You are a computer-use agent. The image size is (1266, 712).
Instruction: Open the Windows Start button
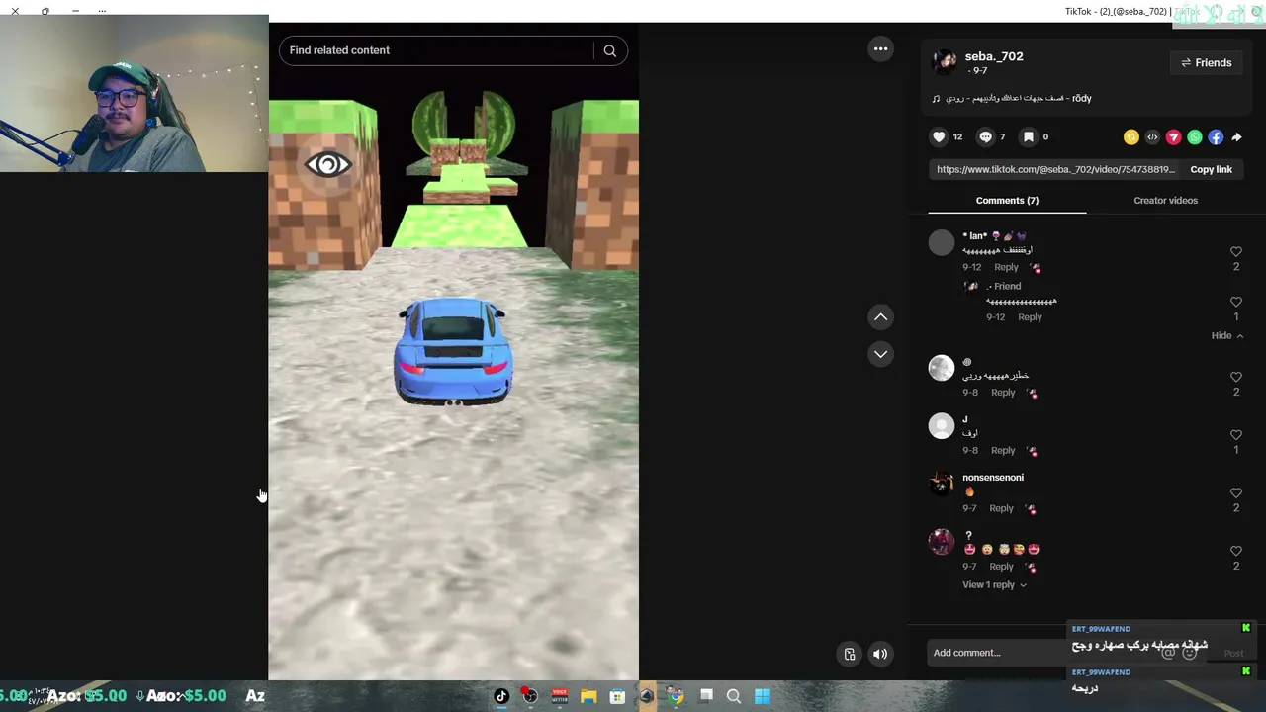click(x=763, y=696)
